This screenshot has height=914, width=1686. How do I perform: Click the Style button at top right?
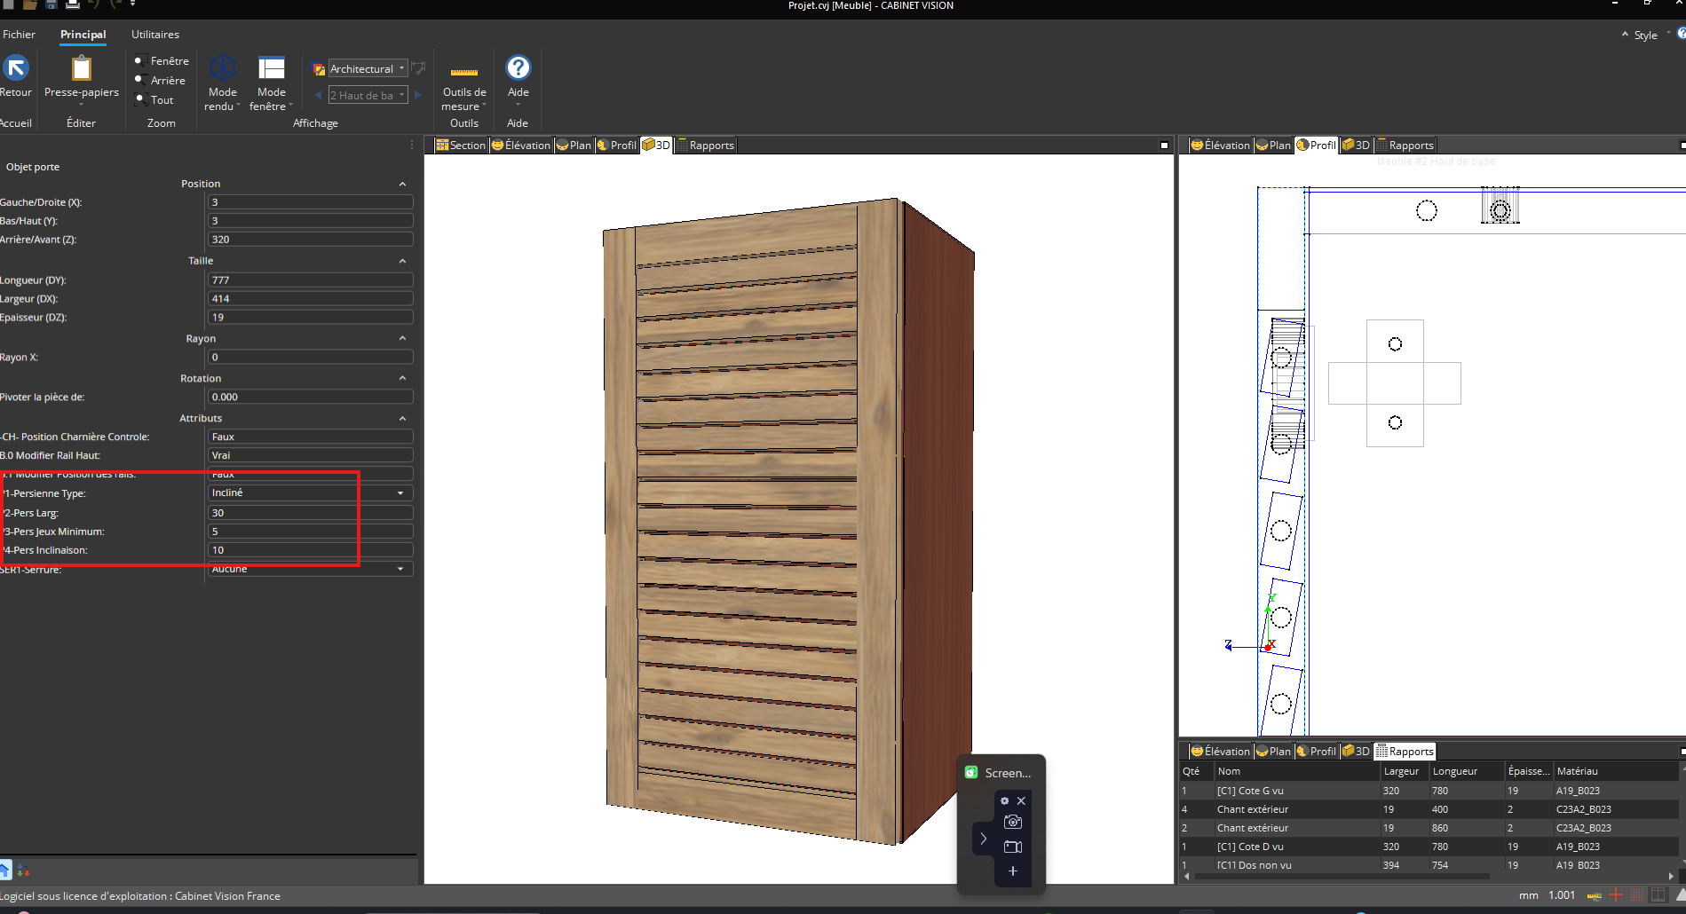coord(1645,35)
